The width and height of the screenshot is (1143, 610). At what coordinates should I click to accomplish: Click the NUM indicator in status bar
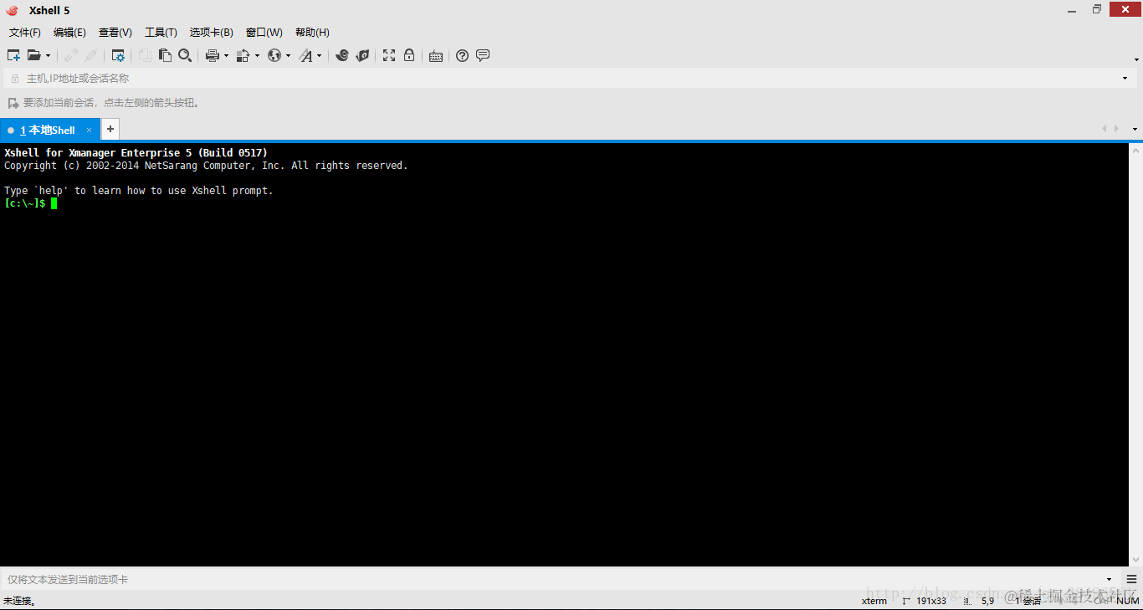point(1128,601)
